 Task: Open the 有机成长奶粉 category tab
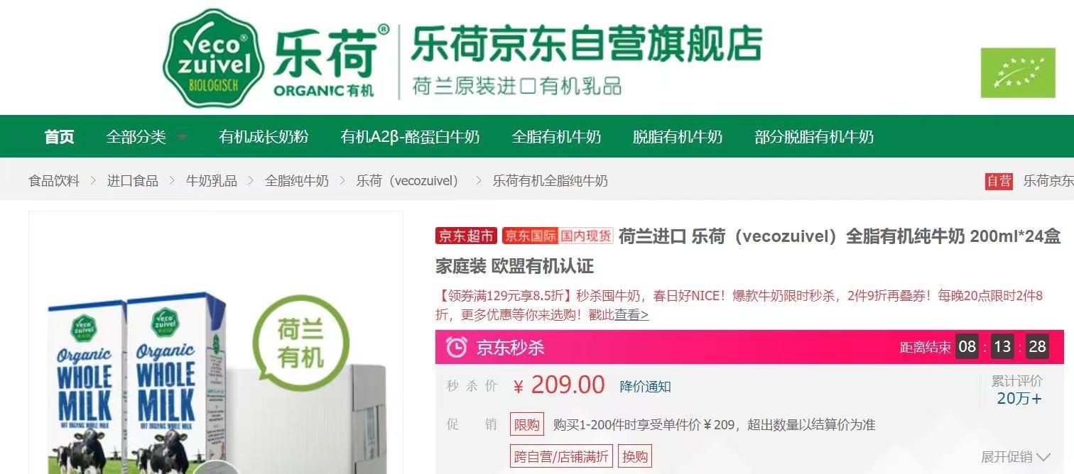[x=264, y=137]
